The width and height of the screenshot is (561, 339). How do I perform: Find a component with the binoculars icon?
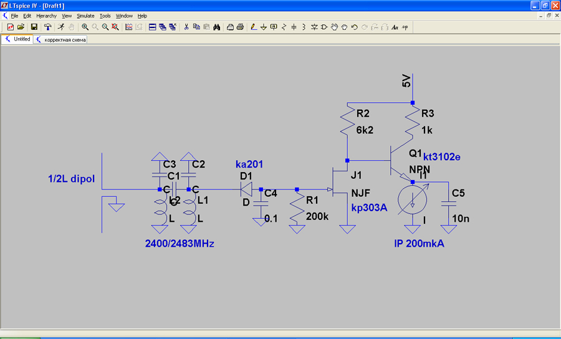coord(216,27)
